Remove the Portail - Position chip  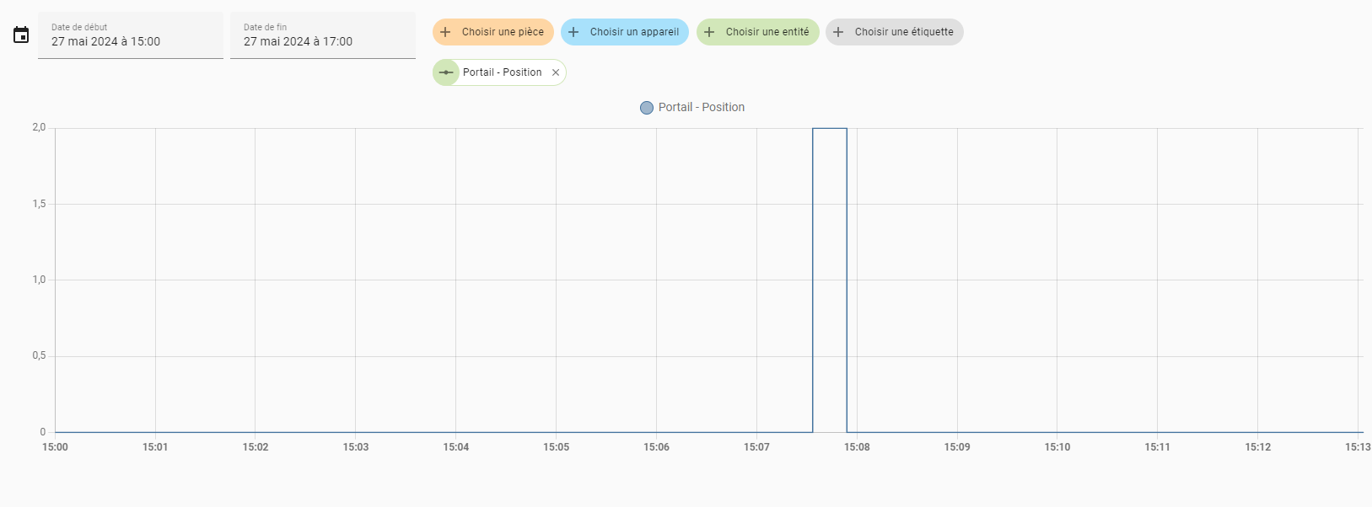tap(556, 72)
